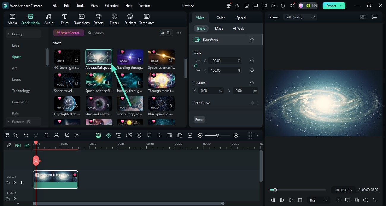Image resolution: width=386 pixels, height=206 pixels.
Task: Select the AI Tools sub-tab
Action: coord(239,29)
